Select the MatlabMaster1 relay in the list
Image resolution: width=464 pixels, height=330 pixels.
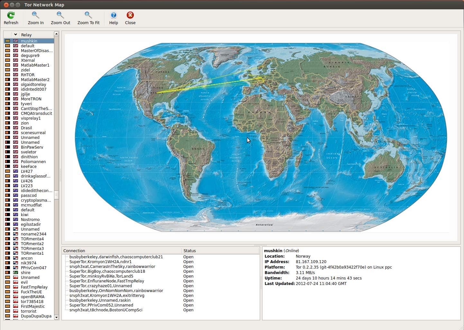coord(35,65)
